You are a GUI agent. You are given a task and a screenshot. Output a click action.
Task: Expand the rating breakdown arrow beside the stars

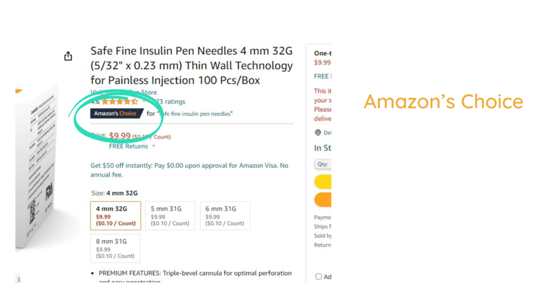144,101
